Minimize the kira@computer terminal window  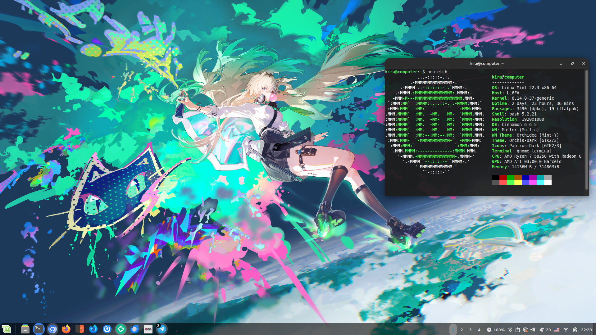(x=561, y=64)
